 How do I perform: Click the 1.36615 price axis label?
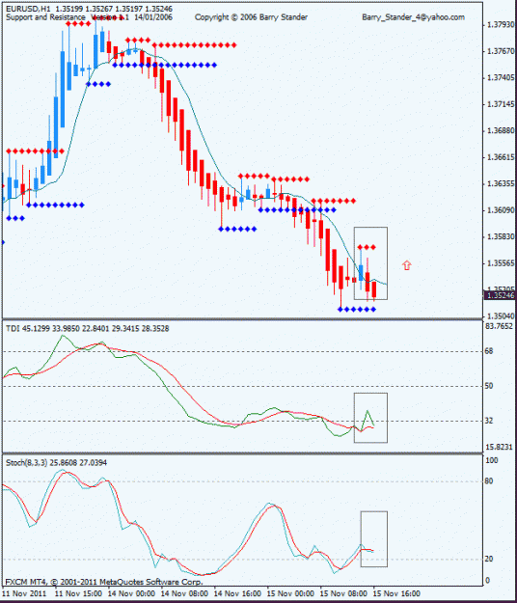click(x=501, y=157)
